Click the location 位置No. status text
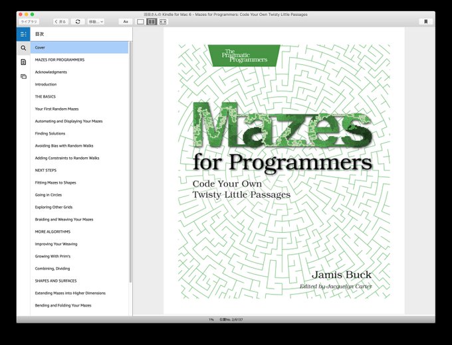 [231, 319]
